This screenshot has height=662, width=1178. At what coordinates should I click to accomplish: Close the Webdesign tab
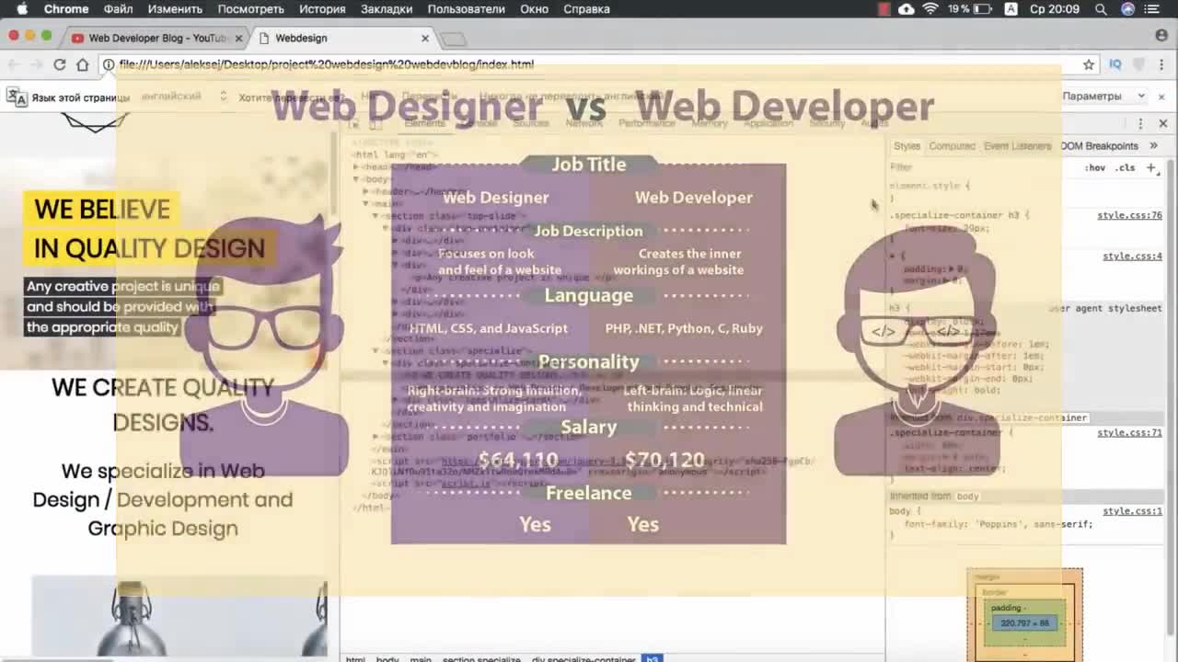click(x=425, y=38)
